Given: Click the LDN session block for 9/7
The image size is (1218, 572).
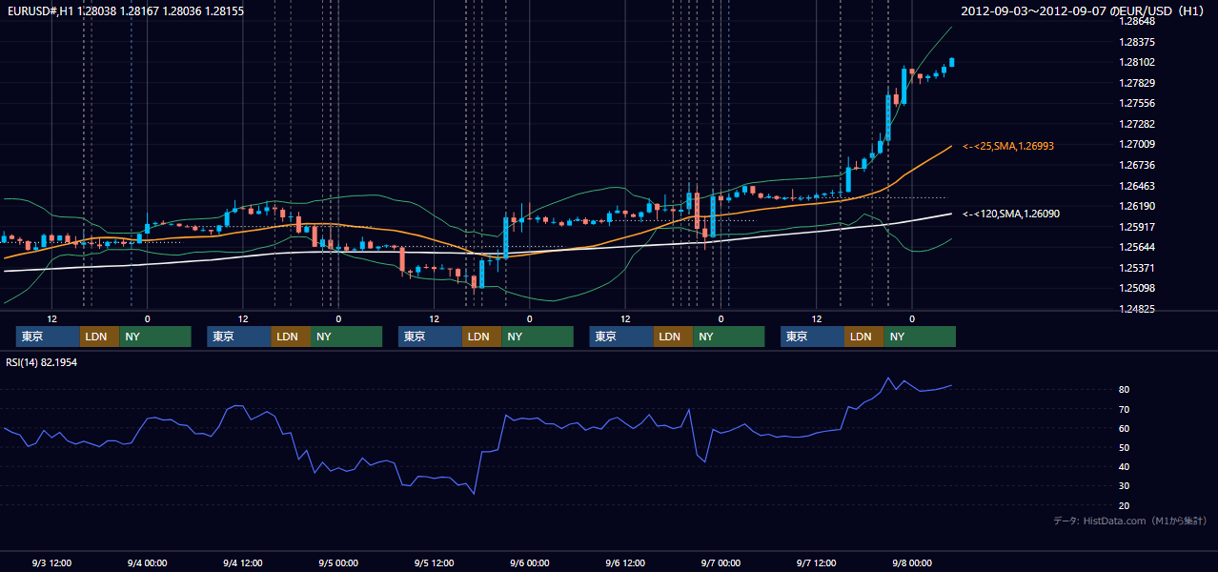Looking at the screenshot, I should point(864,337).
